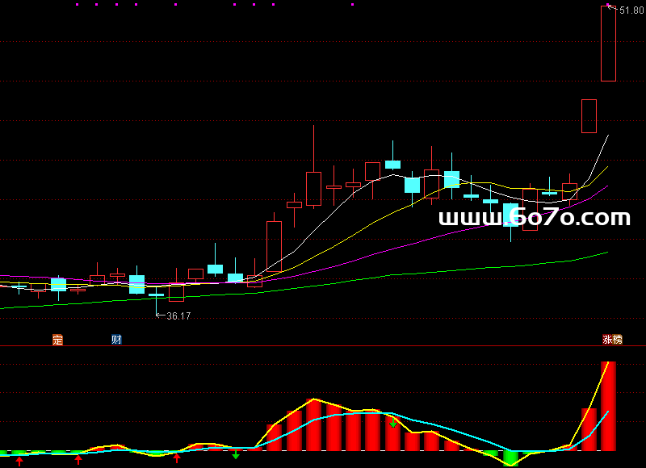
Task: Click the candlestick marked by the 36.17 low
Action: pyautogui.click(x=156, y=296)
